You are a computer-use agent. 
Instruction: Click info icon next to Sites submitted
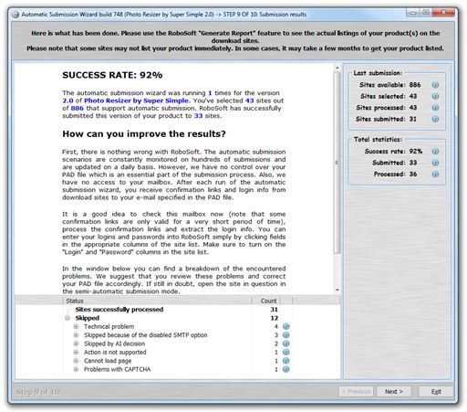click(435, 119)
